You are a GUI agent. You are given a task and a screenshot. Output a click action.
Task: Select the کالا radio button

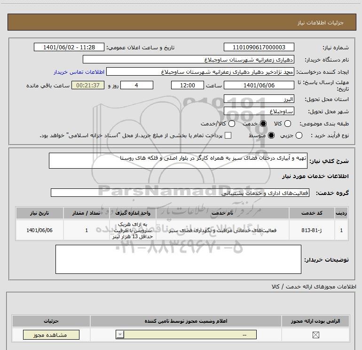click(287, 124)
